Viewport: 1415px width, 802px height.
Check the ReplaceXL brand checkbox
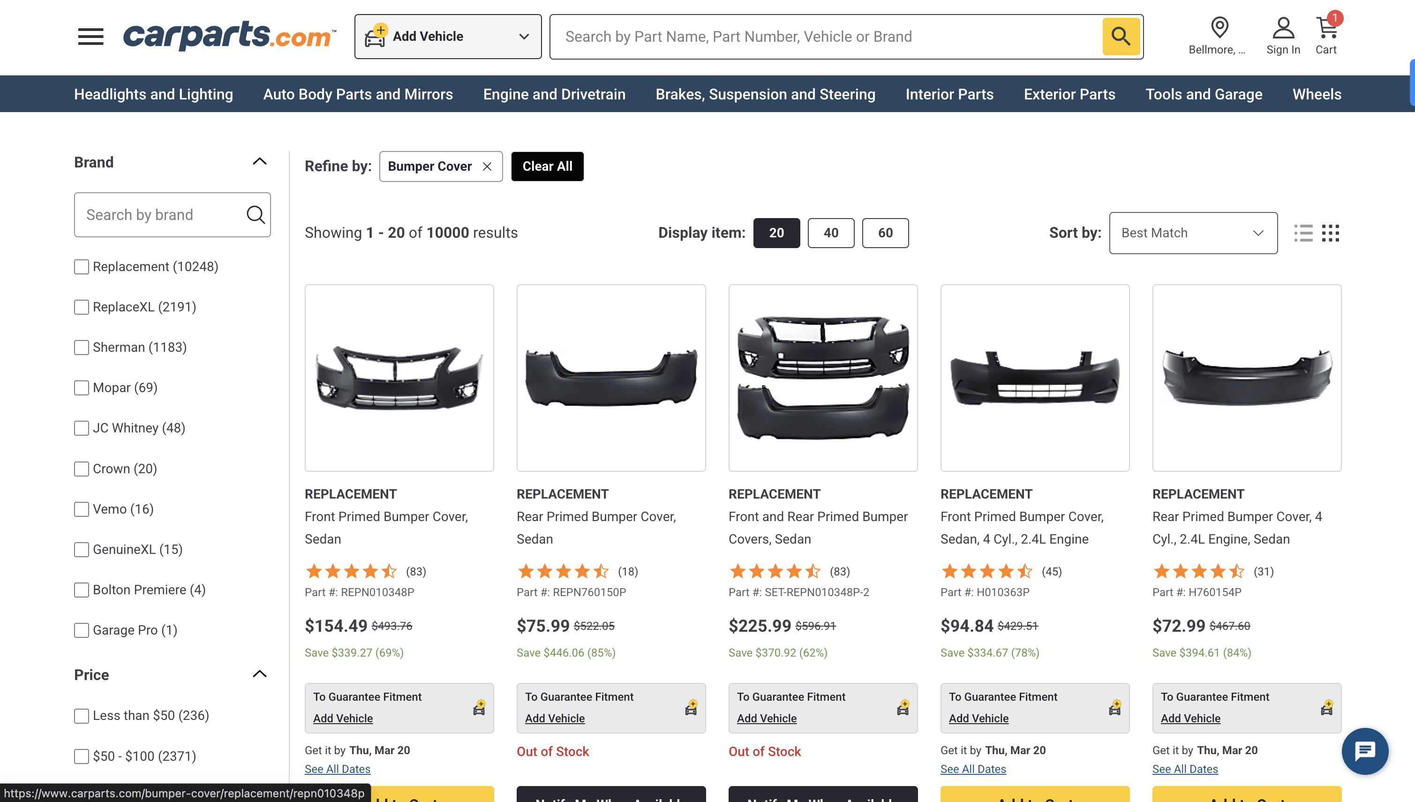pyautogui.click(x=82, y=307)
